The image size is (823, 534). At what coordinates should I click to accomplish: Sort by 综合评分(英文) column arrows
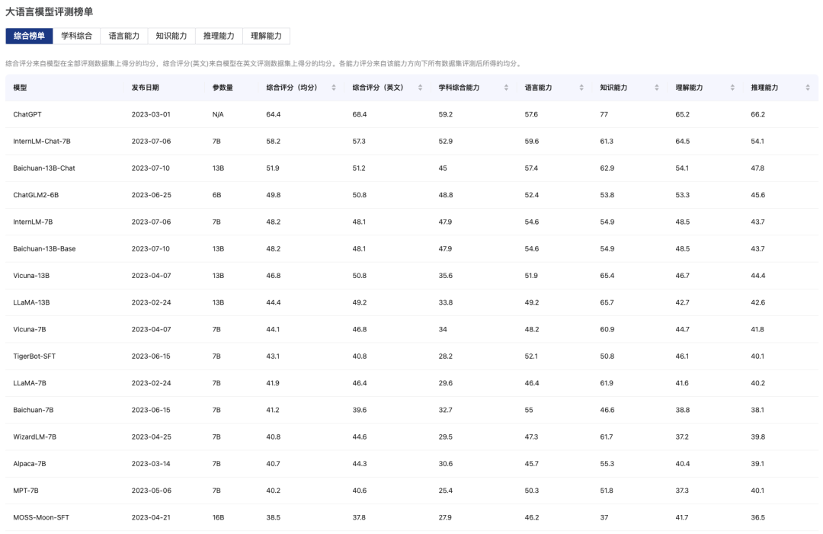(x=420, y=88)
